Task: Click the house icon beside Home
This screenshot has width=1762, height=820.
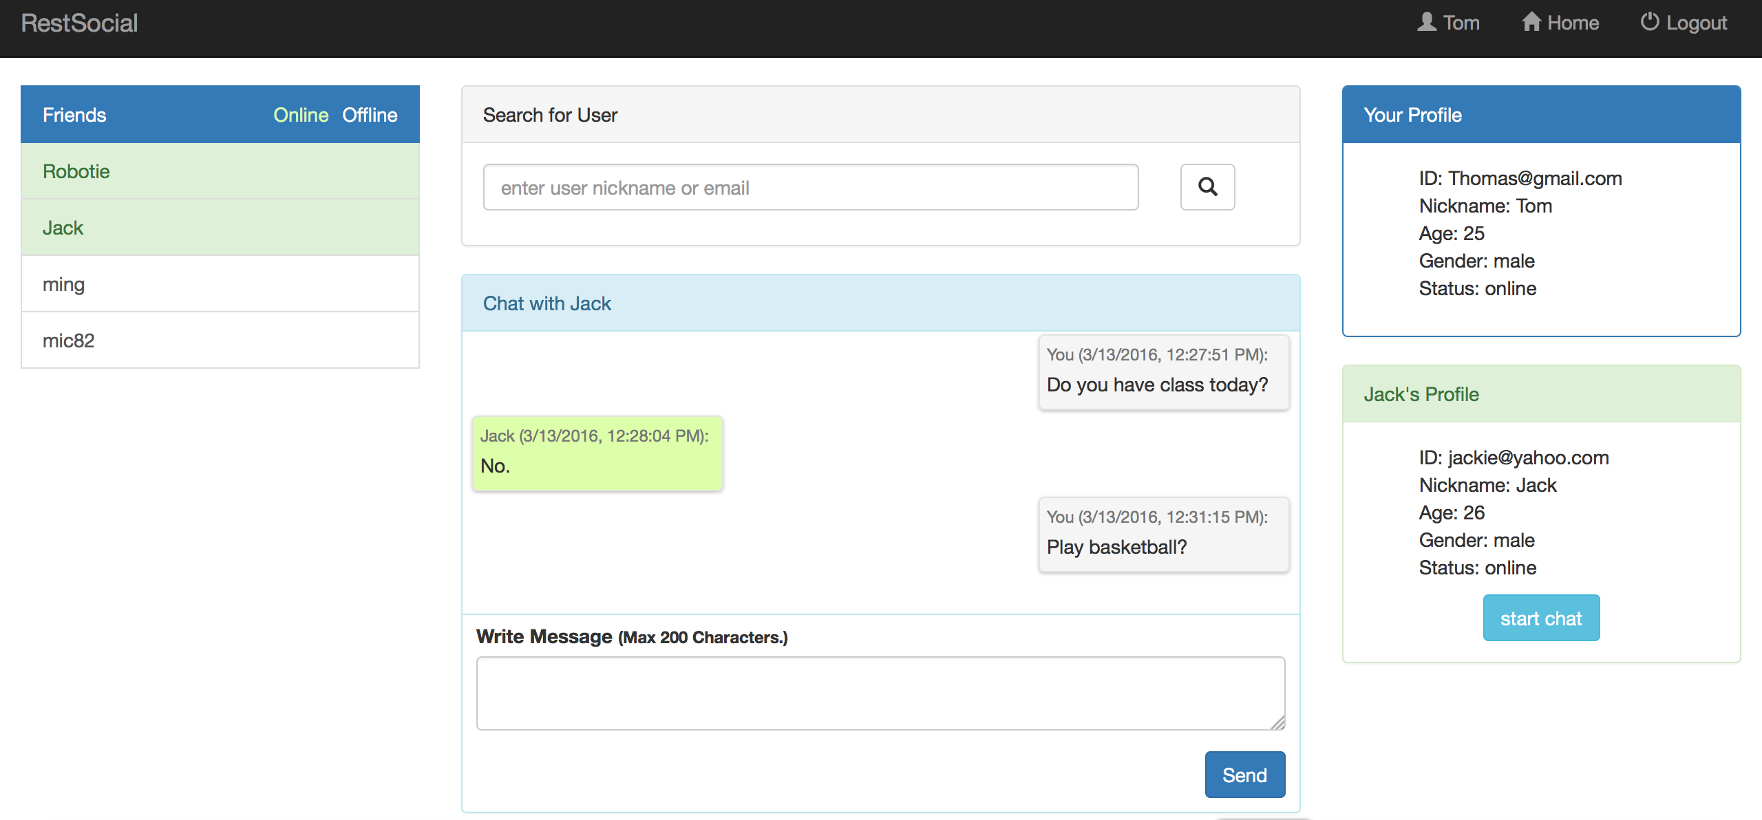Action: pos(1531,22)
